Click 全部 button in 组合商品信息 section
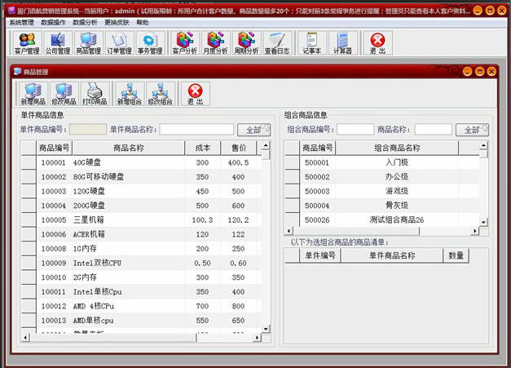 point(472,130)
